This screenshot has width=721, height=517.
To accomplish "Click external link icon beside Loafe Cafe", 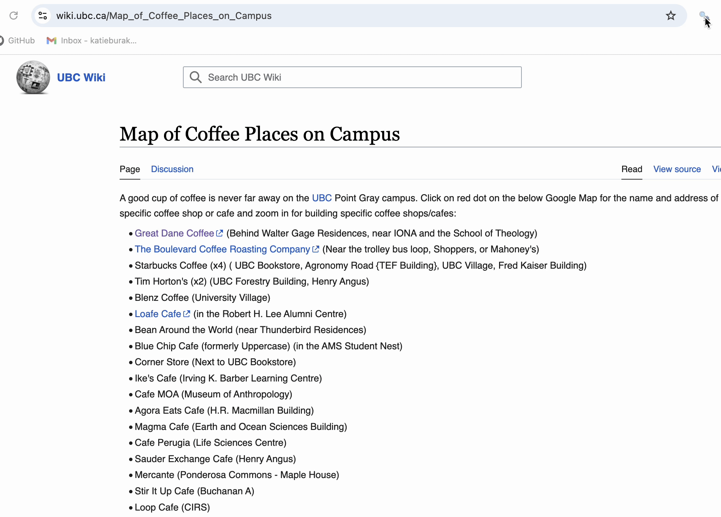I will (x=187, y=314).
